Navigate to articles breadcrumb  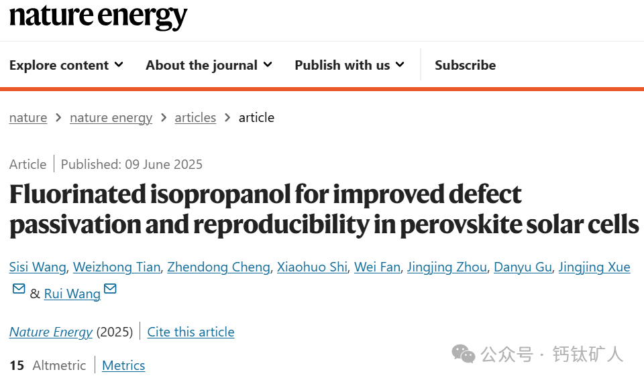tap(195, 117)
